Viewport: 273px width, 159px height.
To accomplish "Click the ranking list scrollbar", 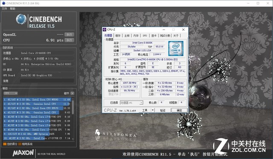I will click(x=73, y=119).
